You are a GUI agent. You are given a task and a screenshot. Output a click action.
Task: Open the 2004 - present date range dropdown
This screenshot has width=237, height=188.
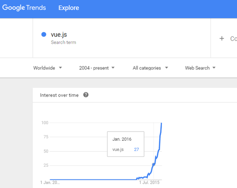coord(97,68)
